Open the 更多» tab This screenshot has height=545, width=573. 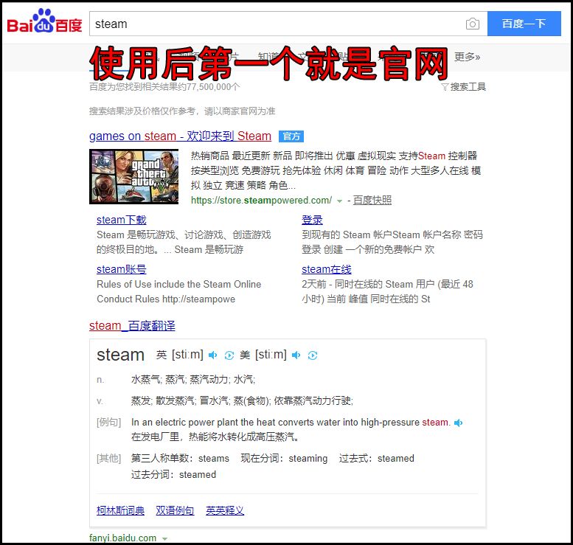click(x=467, y=57)
